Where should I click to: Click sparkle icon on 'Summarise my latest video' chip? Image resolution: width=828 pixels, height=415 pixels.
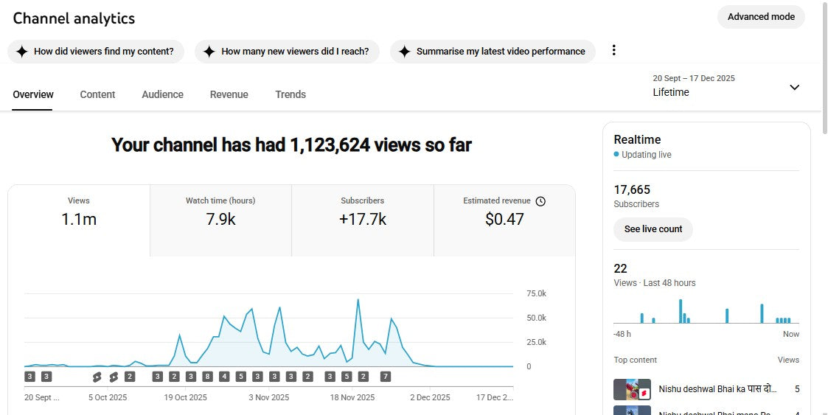click(x=404, y=52)
